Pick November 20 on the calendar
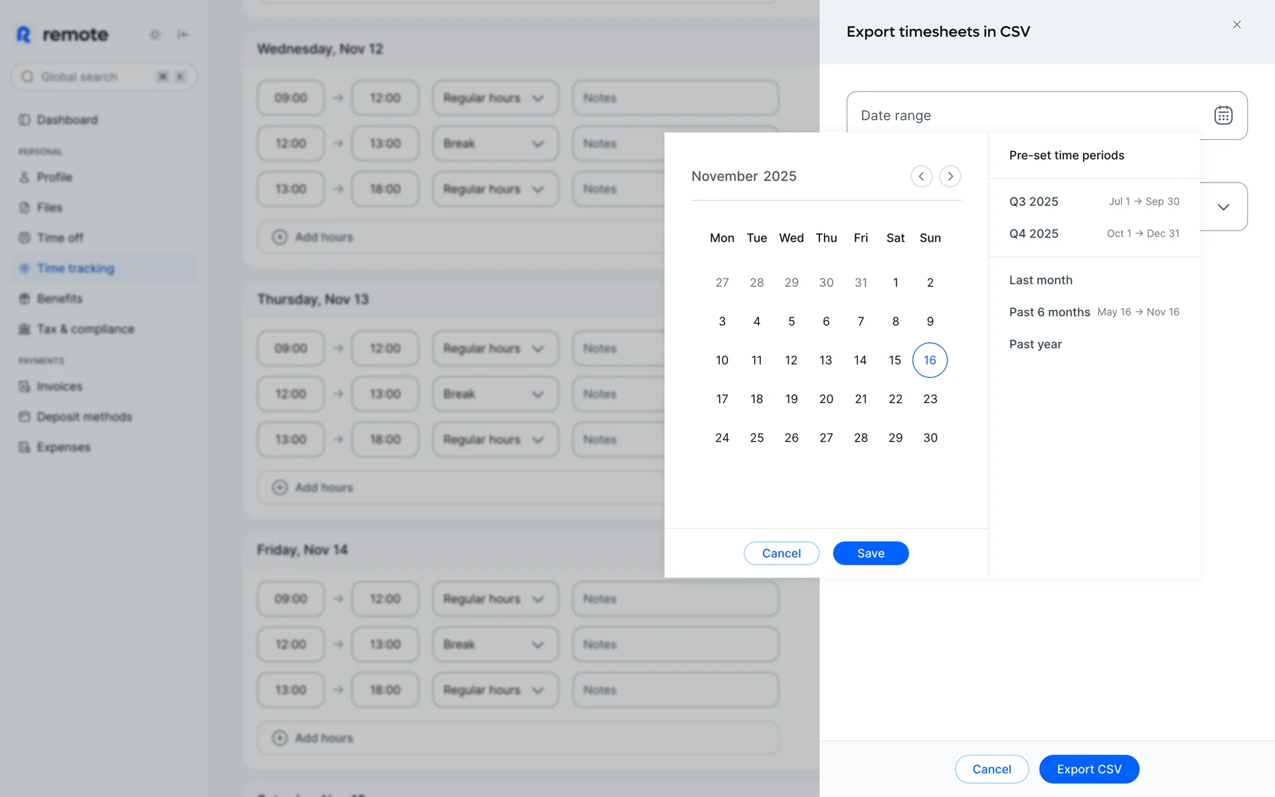Image resolution: width=1275 pixels, height=797 pixels. click(826, 398)
